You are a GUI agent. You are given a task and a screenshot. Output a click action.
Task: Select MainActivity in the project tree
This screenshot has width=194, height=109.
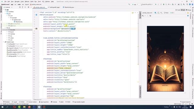click(x=19, y=22)
